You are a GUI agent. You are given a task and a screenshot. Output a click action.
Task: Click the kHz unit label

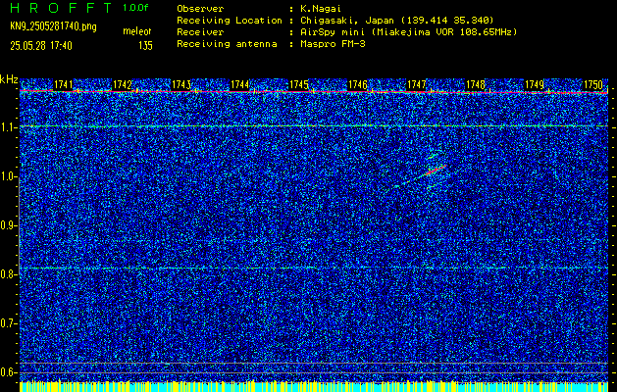pyautogui.click(x=9, y=79)
